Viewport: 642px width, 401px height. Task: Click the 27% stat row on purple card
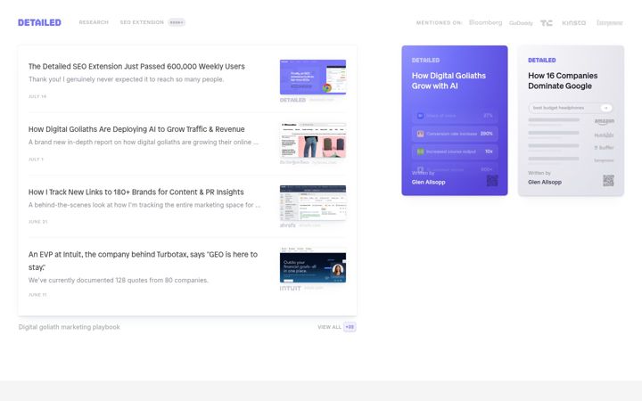tap(455, 116)
